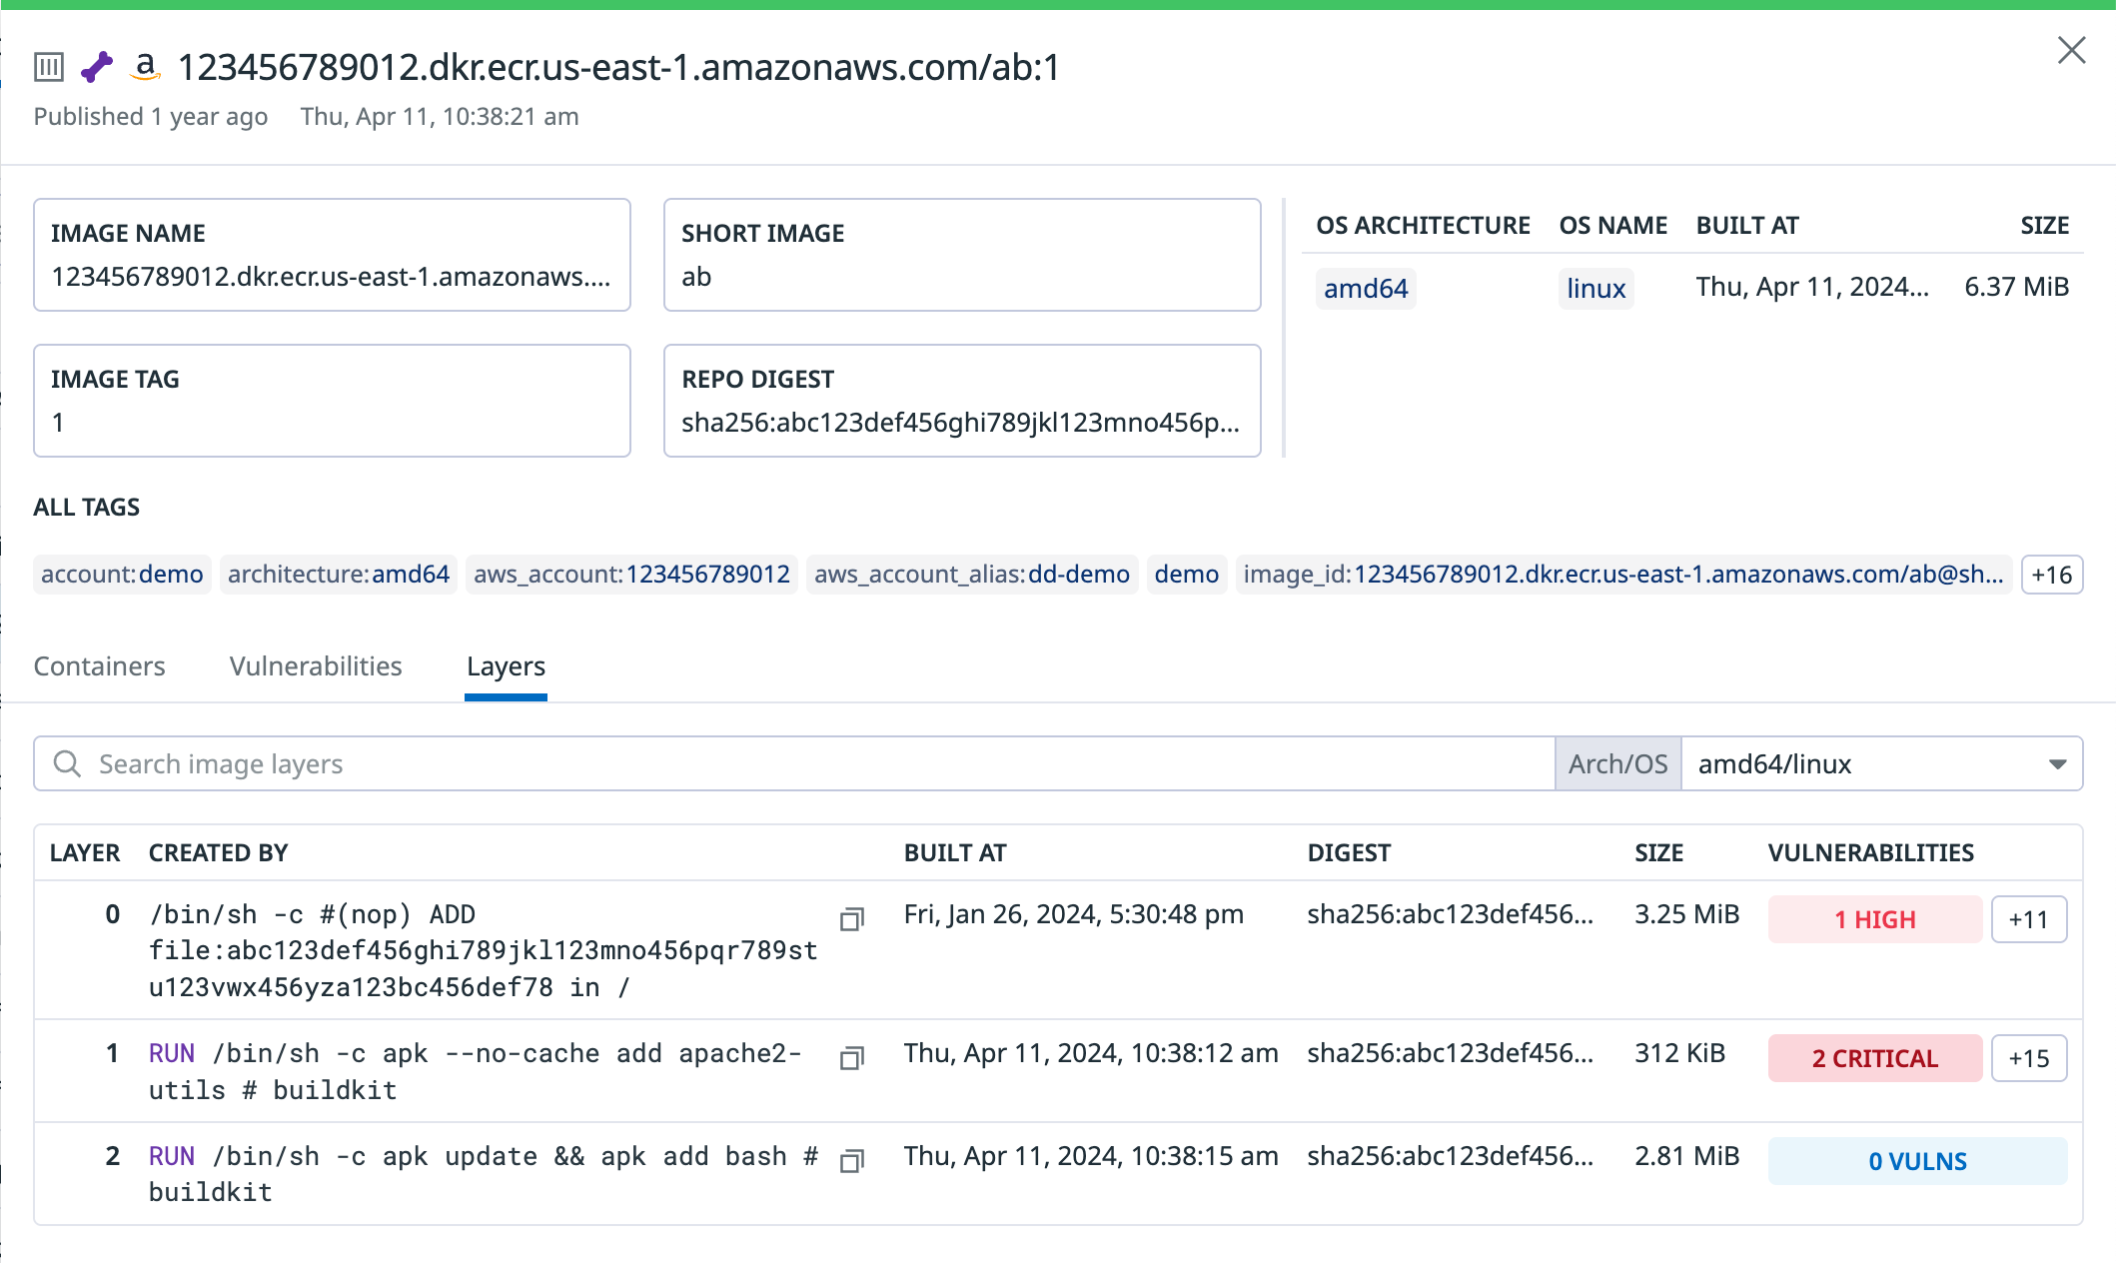Screen dimensions: 2116x1263
Task: Expand the +16 hidden tags
Action: click(x=2051, y=575)
